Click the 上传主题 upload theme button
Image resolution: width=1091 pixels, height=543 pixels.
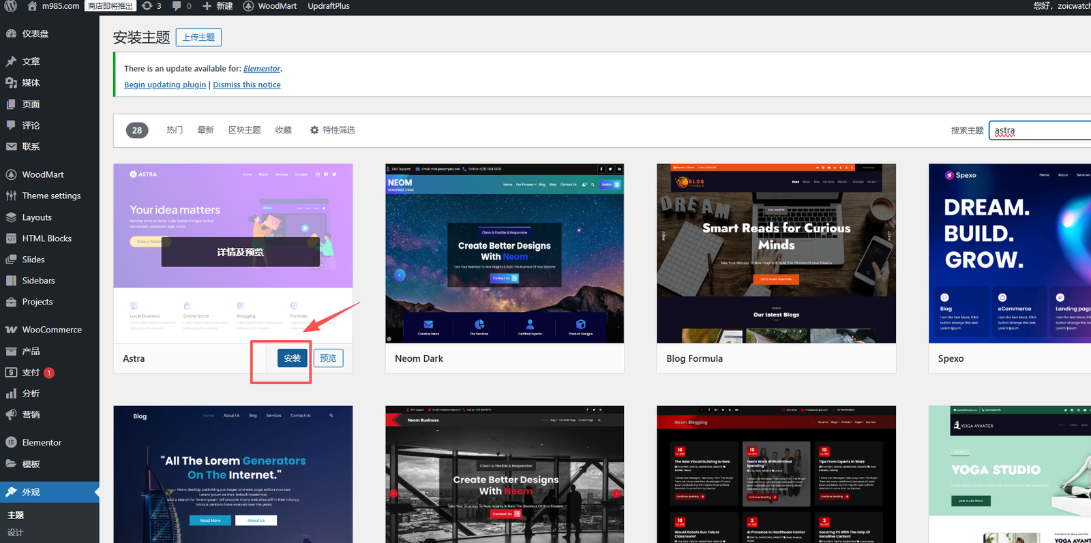point(198,37)
